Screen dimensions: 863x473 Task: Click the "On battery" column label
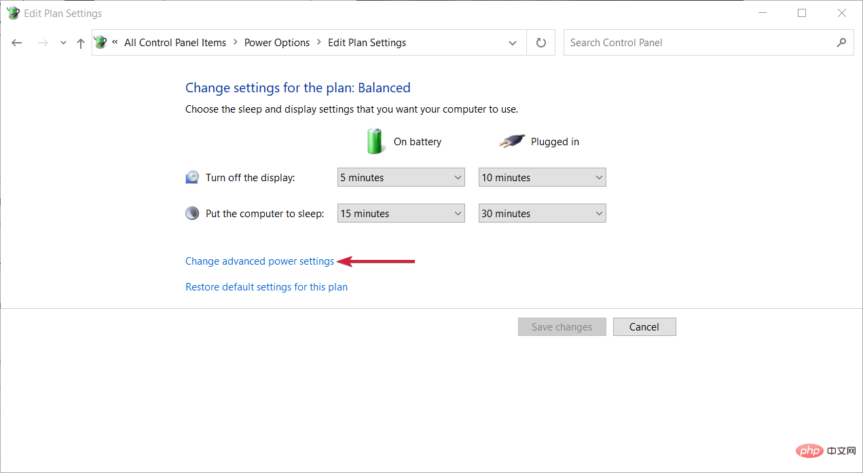tap(418, 142)
